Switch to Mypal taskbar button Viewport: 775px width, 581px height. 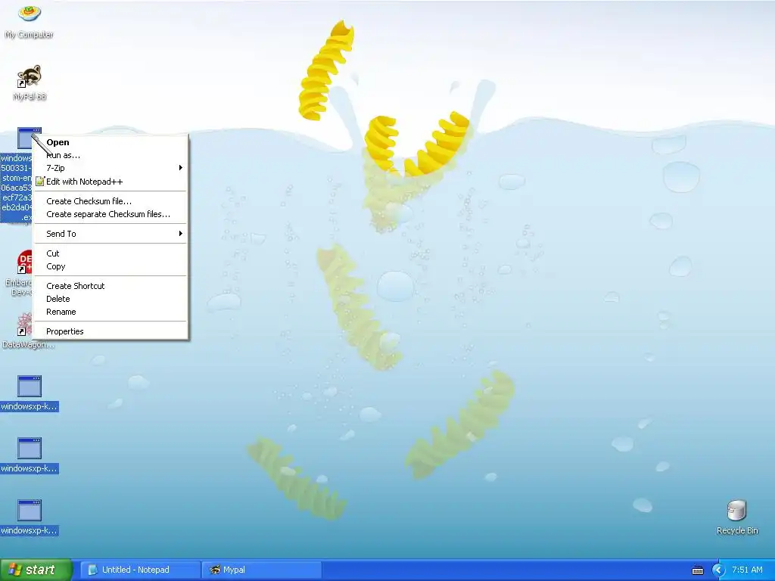coord(262,570)
